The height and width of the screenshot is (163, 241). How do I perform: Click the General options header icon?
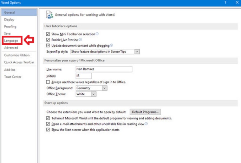click(x=49, y=15)
